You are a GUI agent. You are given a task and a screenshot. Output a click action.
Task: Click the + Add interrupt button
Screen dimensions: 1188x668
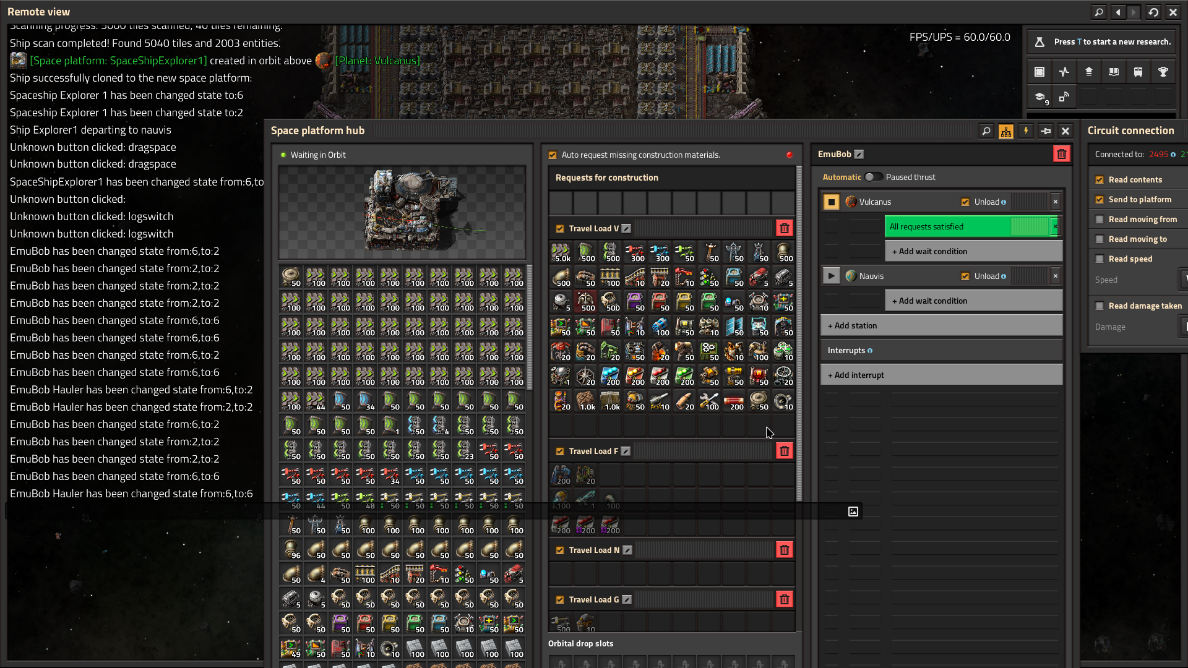click(941, 375)
